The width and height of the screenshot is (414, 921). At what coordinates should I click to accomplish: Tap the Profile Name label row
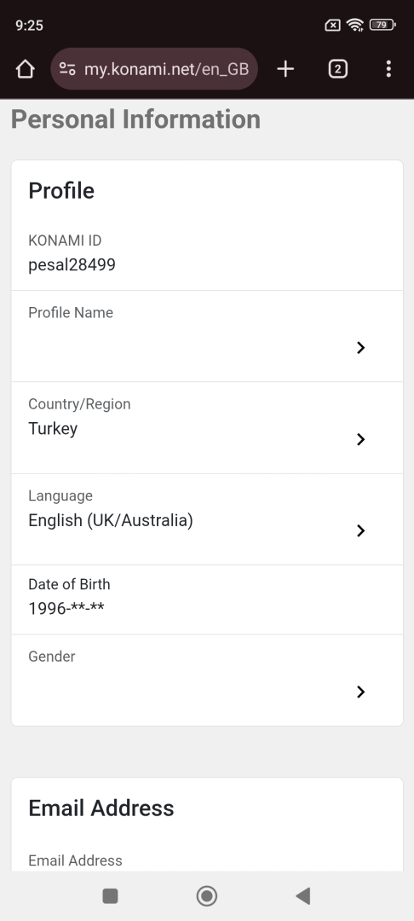coord(207,336)
